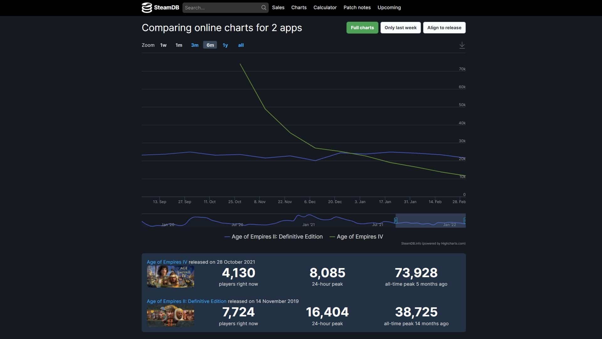Select the 1y zoom option
The width and height of the screenshot is (602, 339).
pos(225,45)
